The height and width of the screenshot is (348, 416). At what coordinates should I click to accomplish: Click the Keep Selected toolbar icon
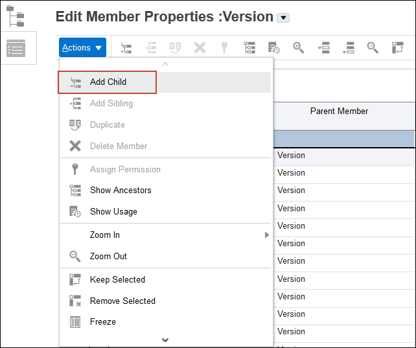pos(397,48)
